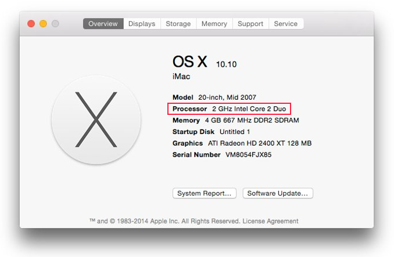Minimize window with the yellow button
The height and width of the screenshot is (257, 394).
tap(43, 24)
